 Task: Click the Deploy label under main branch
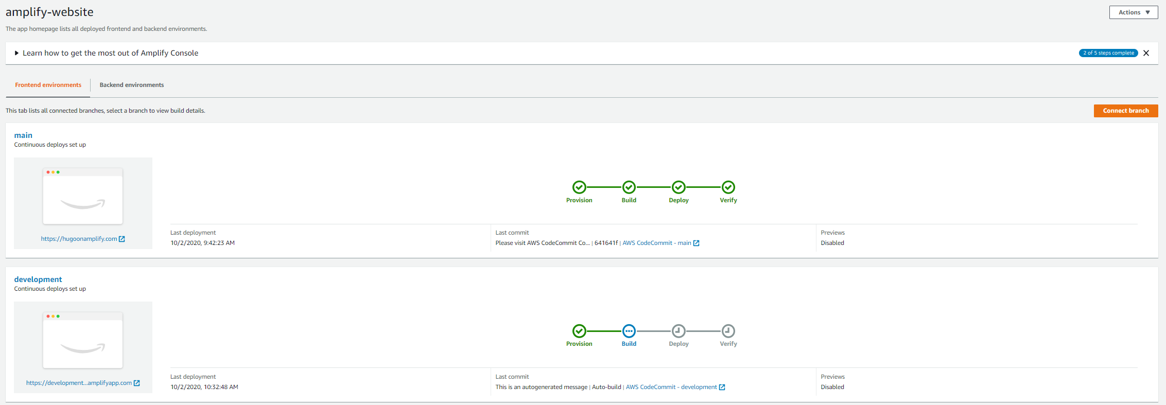pos(678,200)
